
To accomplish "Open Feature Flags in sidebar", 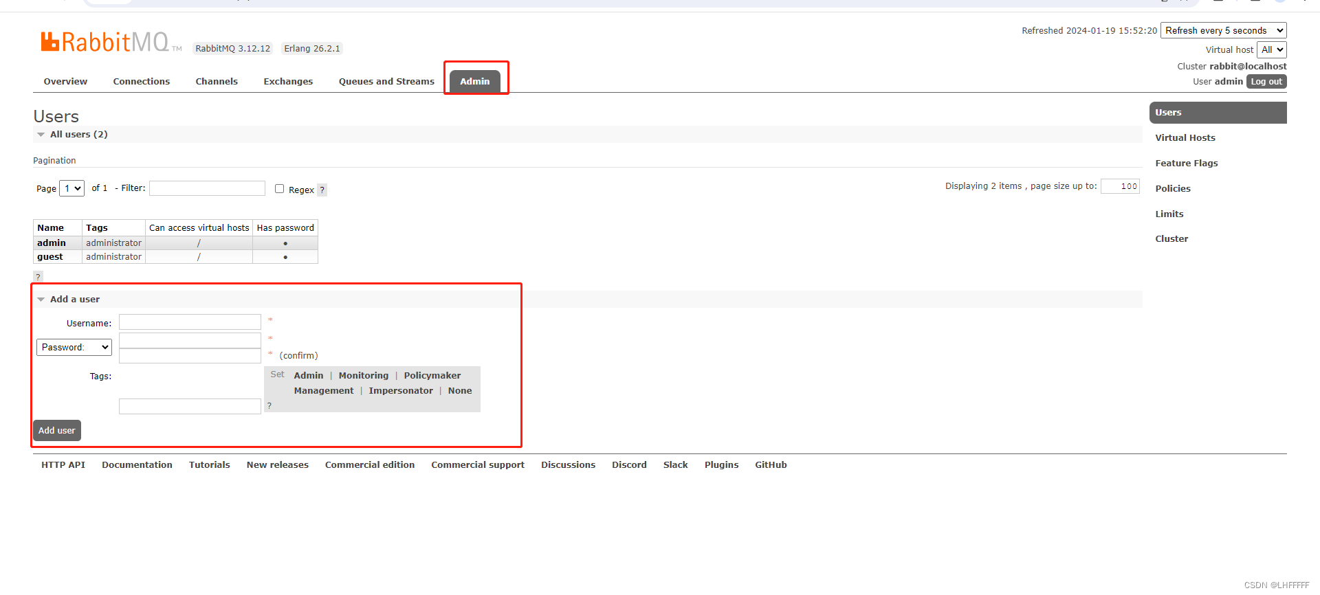I will coord(1187,163).
